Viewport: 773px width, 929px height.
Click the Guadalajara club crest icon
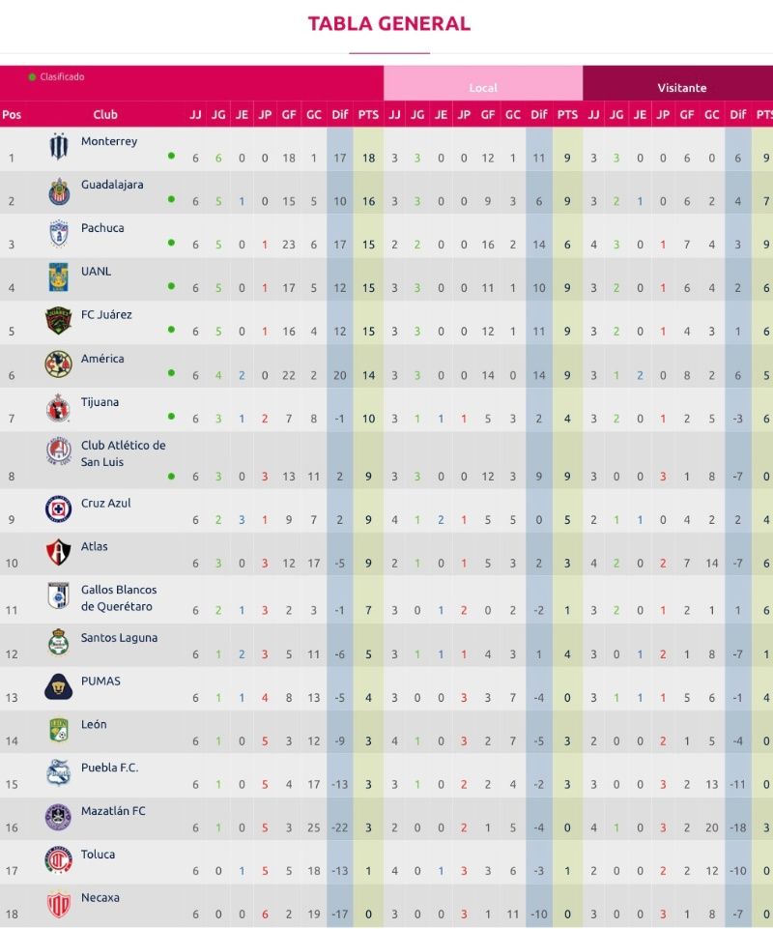tap(59, 191)
